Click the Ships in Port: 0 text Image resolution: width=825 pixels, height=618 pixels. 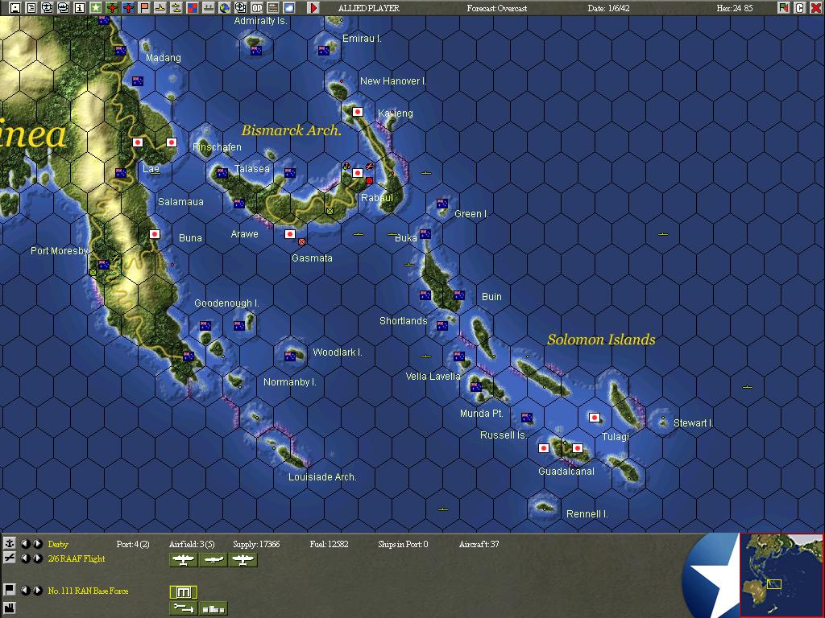403,544
